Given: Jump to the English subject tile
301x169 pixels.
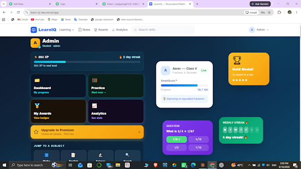Looking at the screenshot, I should point(73,156).
